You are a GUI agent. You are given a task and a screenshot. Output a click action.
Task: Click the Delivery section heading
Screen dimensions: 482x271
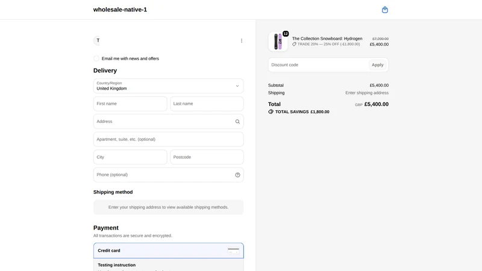(105, 70)
